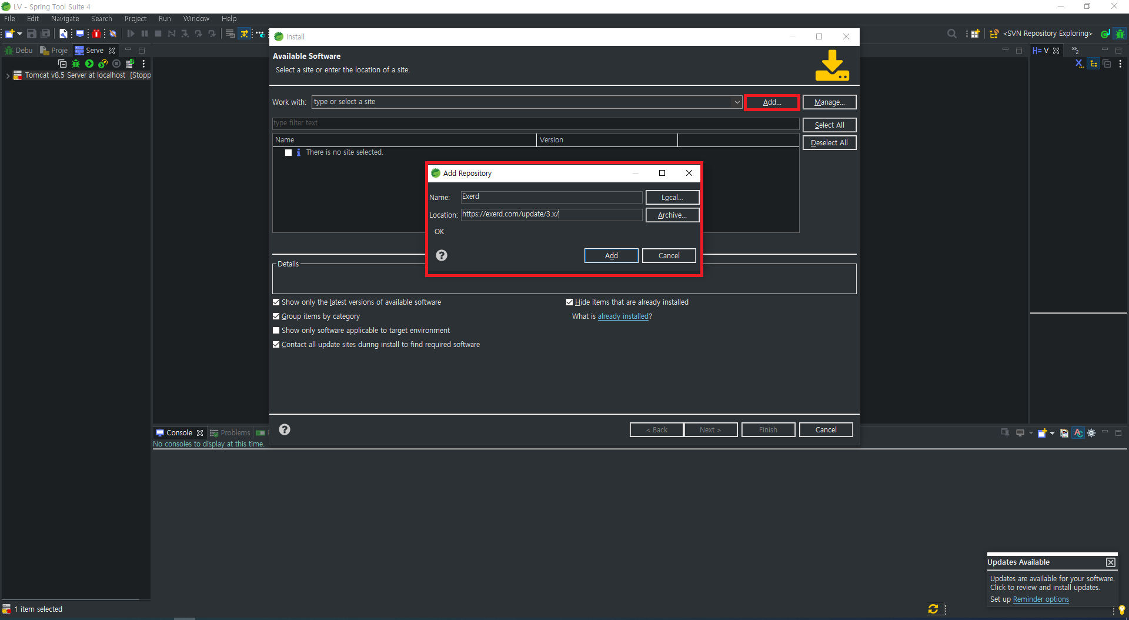The width and height of the screenshot is (1129, 620).
Task: Click the New wizard icon in main toolbar
Action: pyautogui.click(x=9, y=34)
